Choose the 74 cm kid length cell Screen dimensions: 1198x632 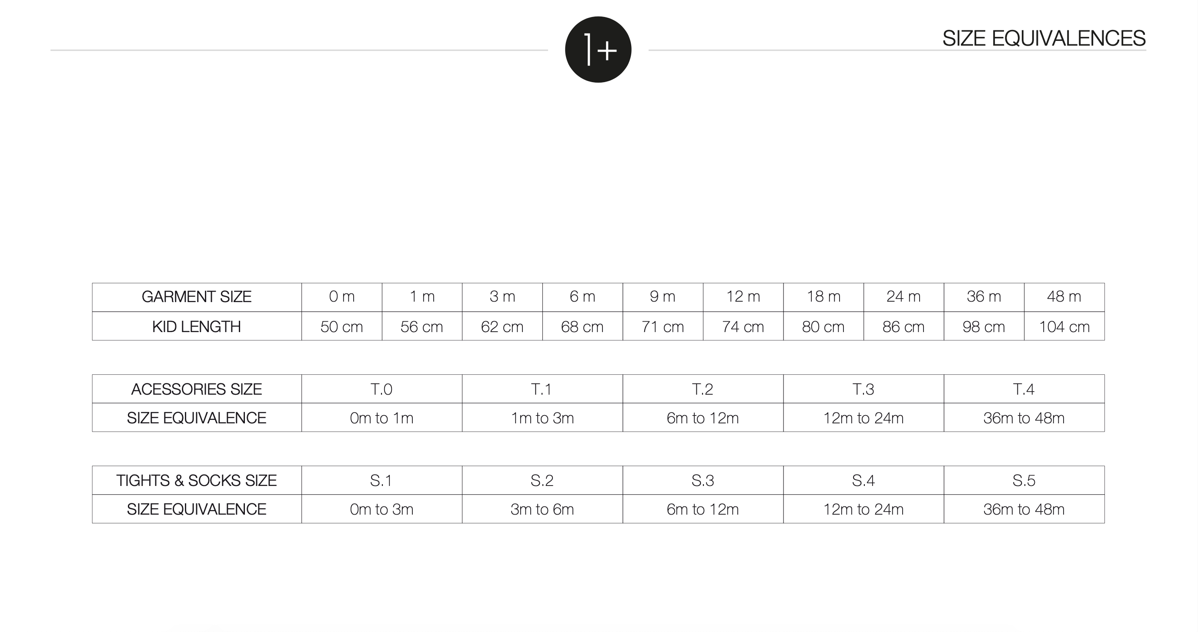point(743,327)
